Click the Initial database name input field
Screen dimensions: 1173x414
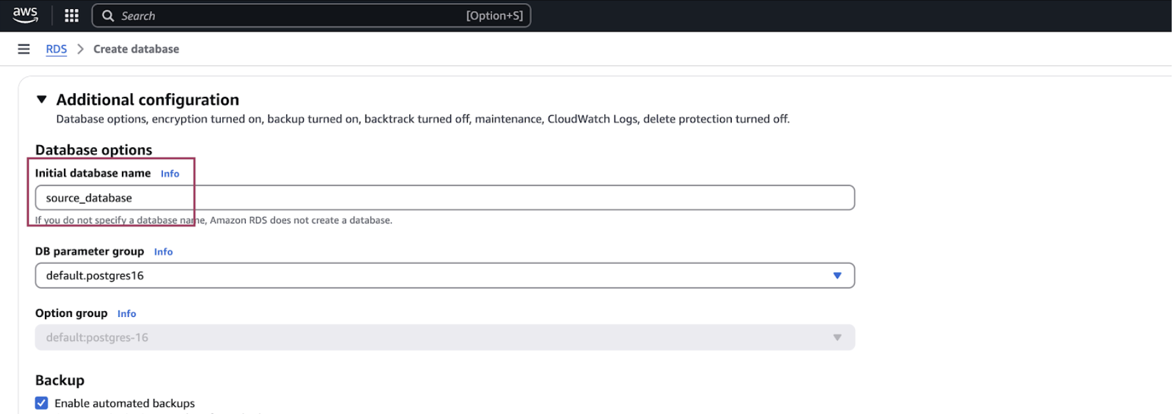[445, 198]
